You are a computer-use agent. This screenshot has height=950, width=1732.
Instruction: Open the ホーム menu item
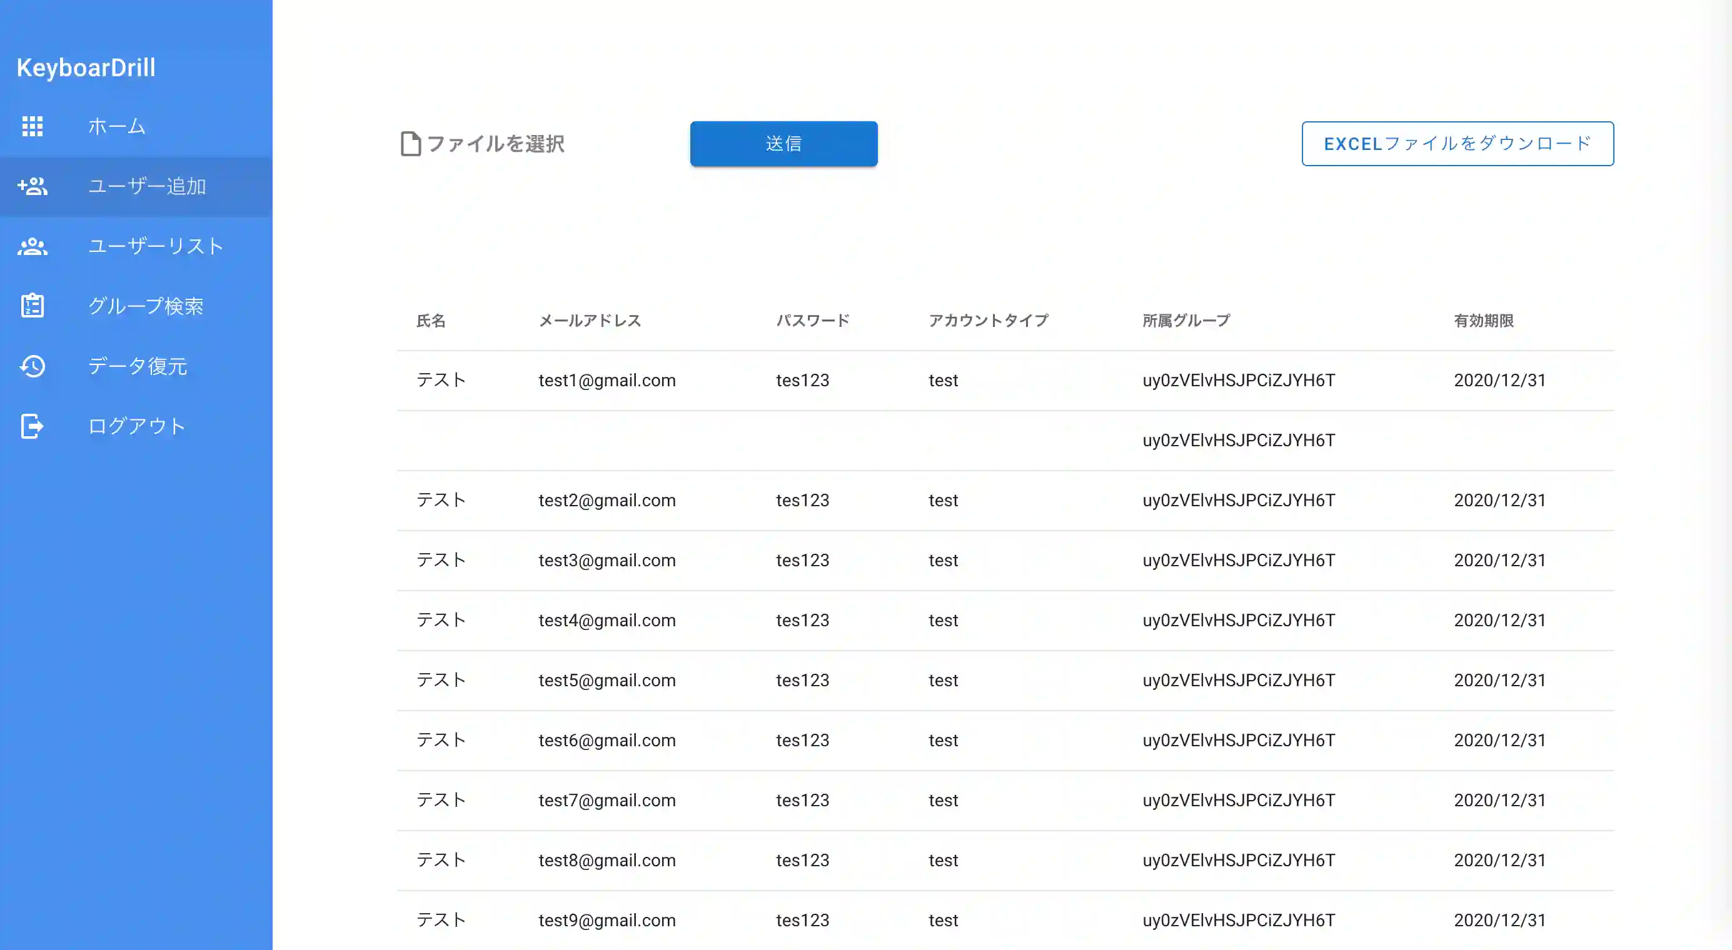117,126
